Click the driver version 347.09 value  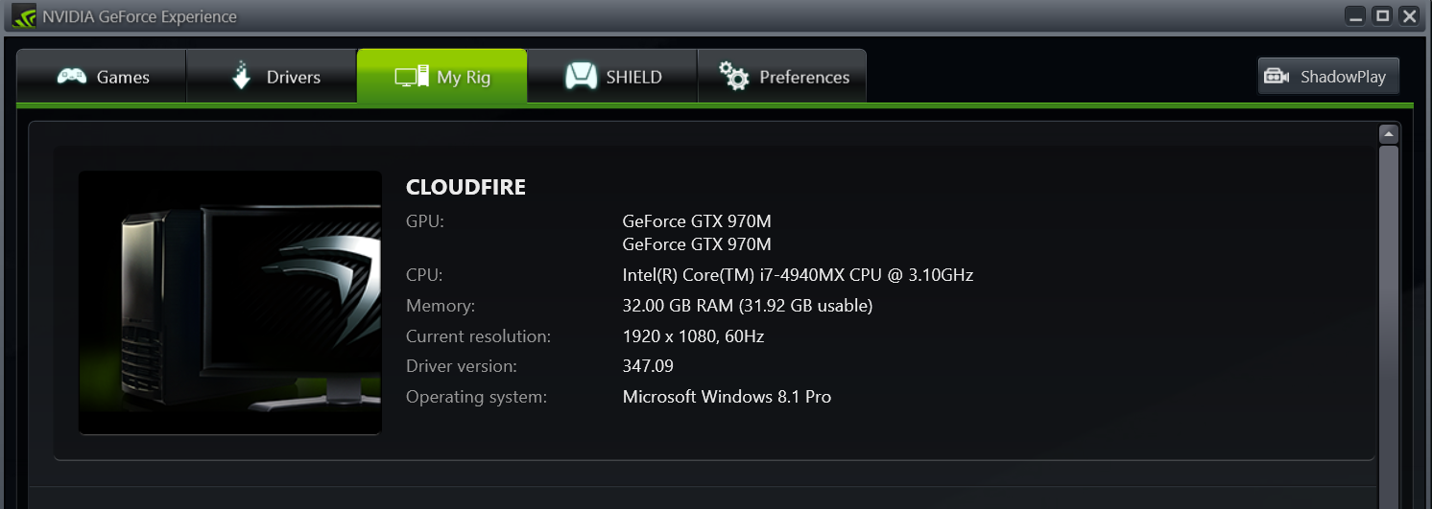coord(648,366)
